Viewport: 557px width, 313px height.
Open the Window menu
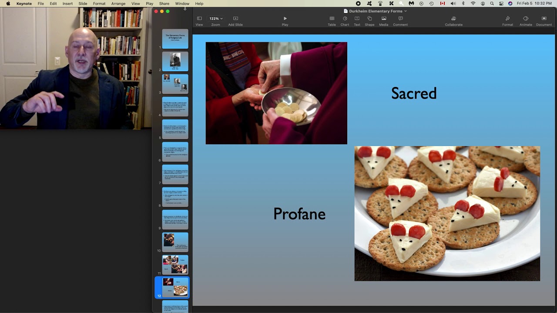coord(182,3)
